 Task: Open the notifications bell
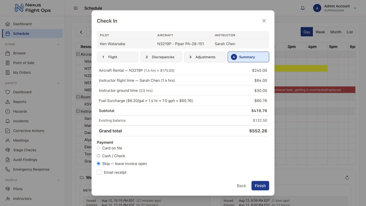point(302,8)
